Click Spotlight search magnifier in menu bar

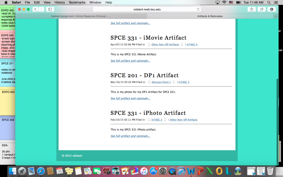[x=269, y=2]
